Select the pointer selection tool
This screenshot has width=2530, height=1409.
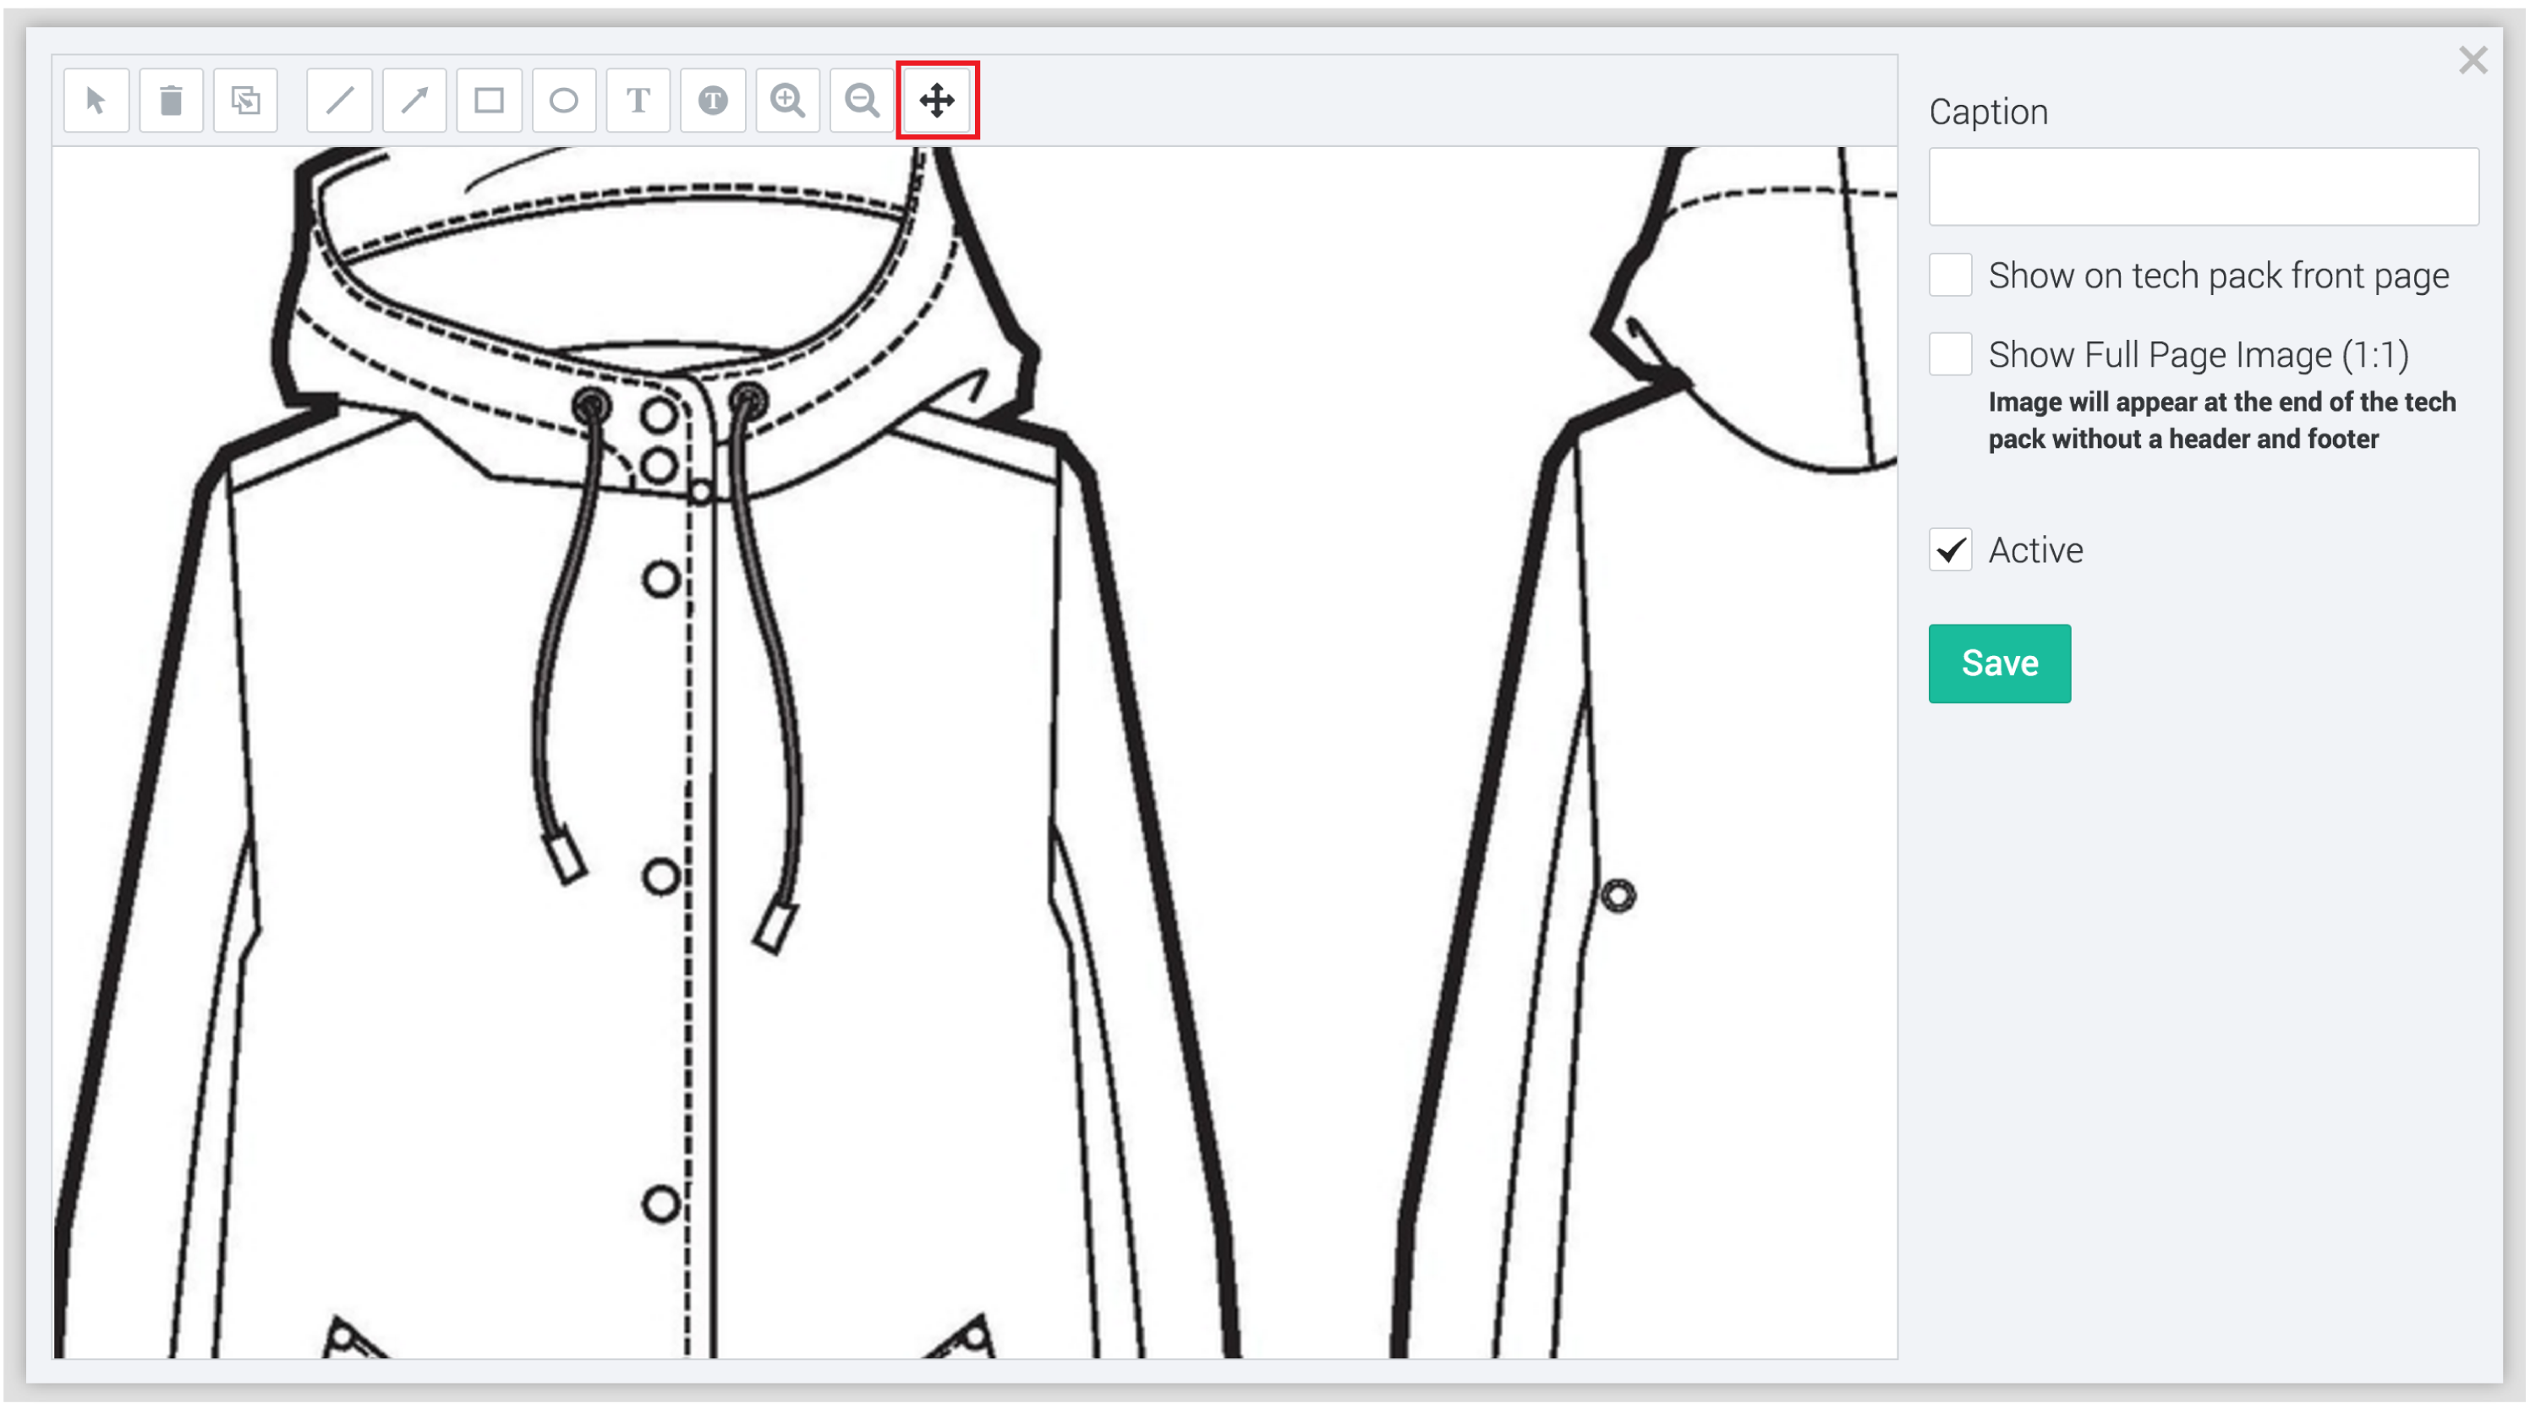click(x=96, y=100)
